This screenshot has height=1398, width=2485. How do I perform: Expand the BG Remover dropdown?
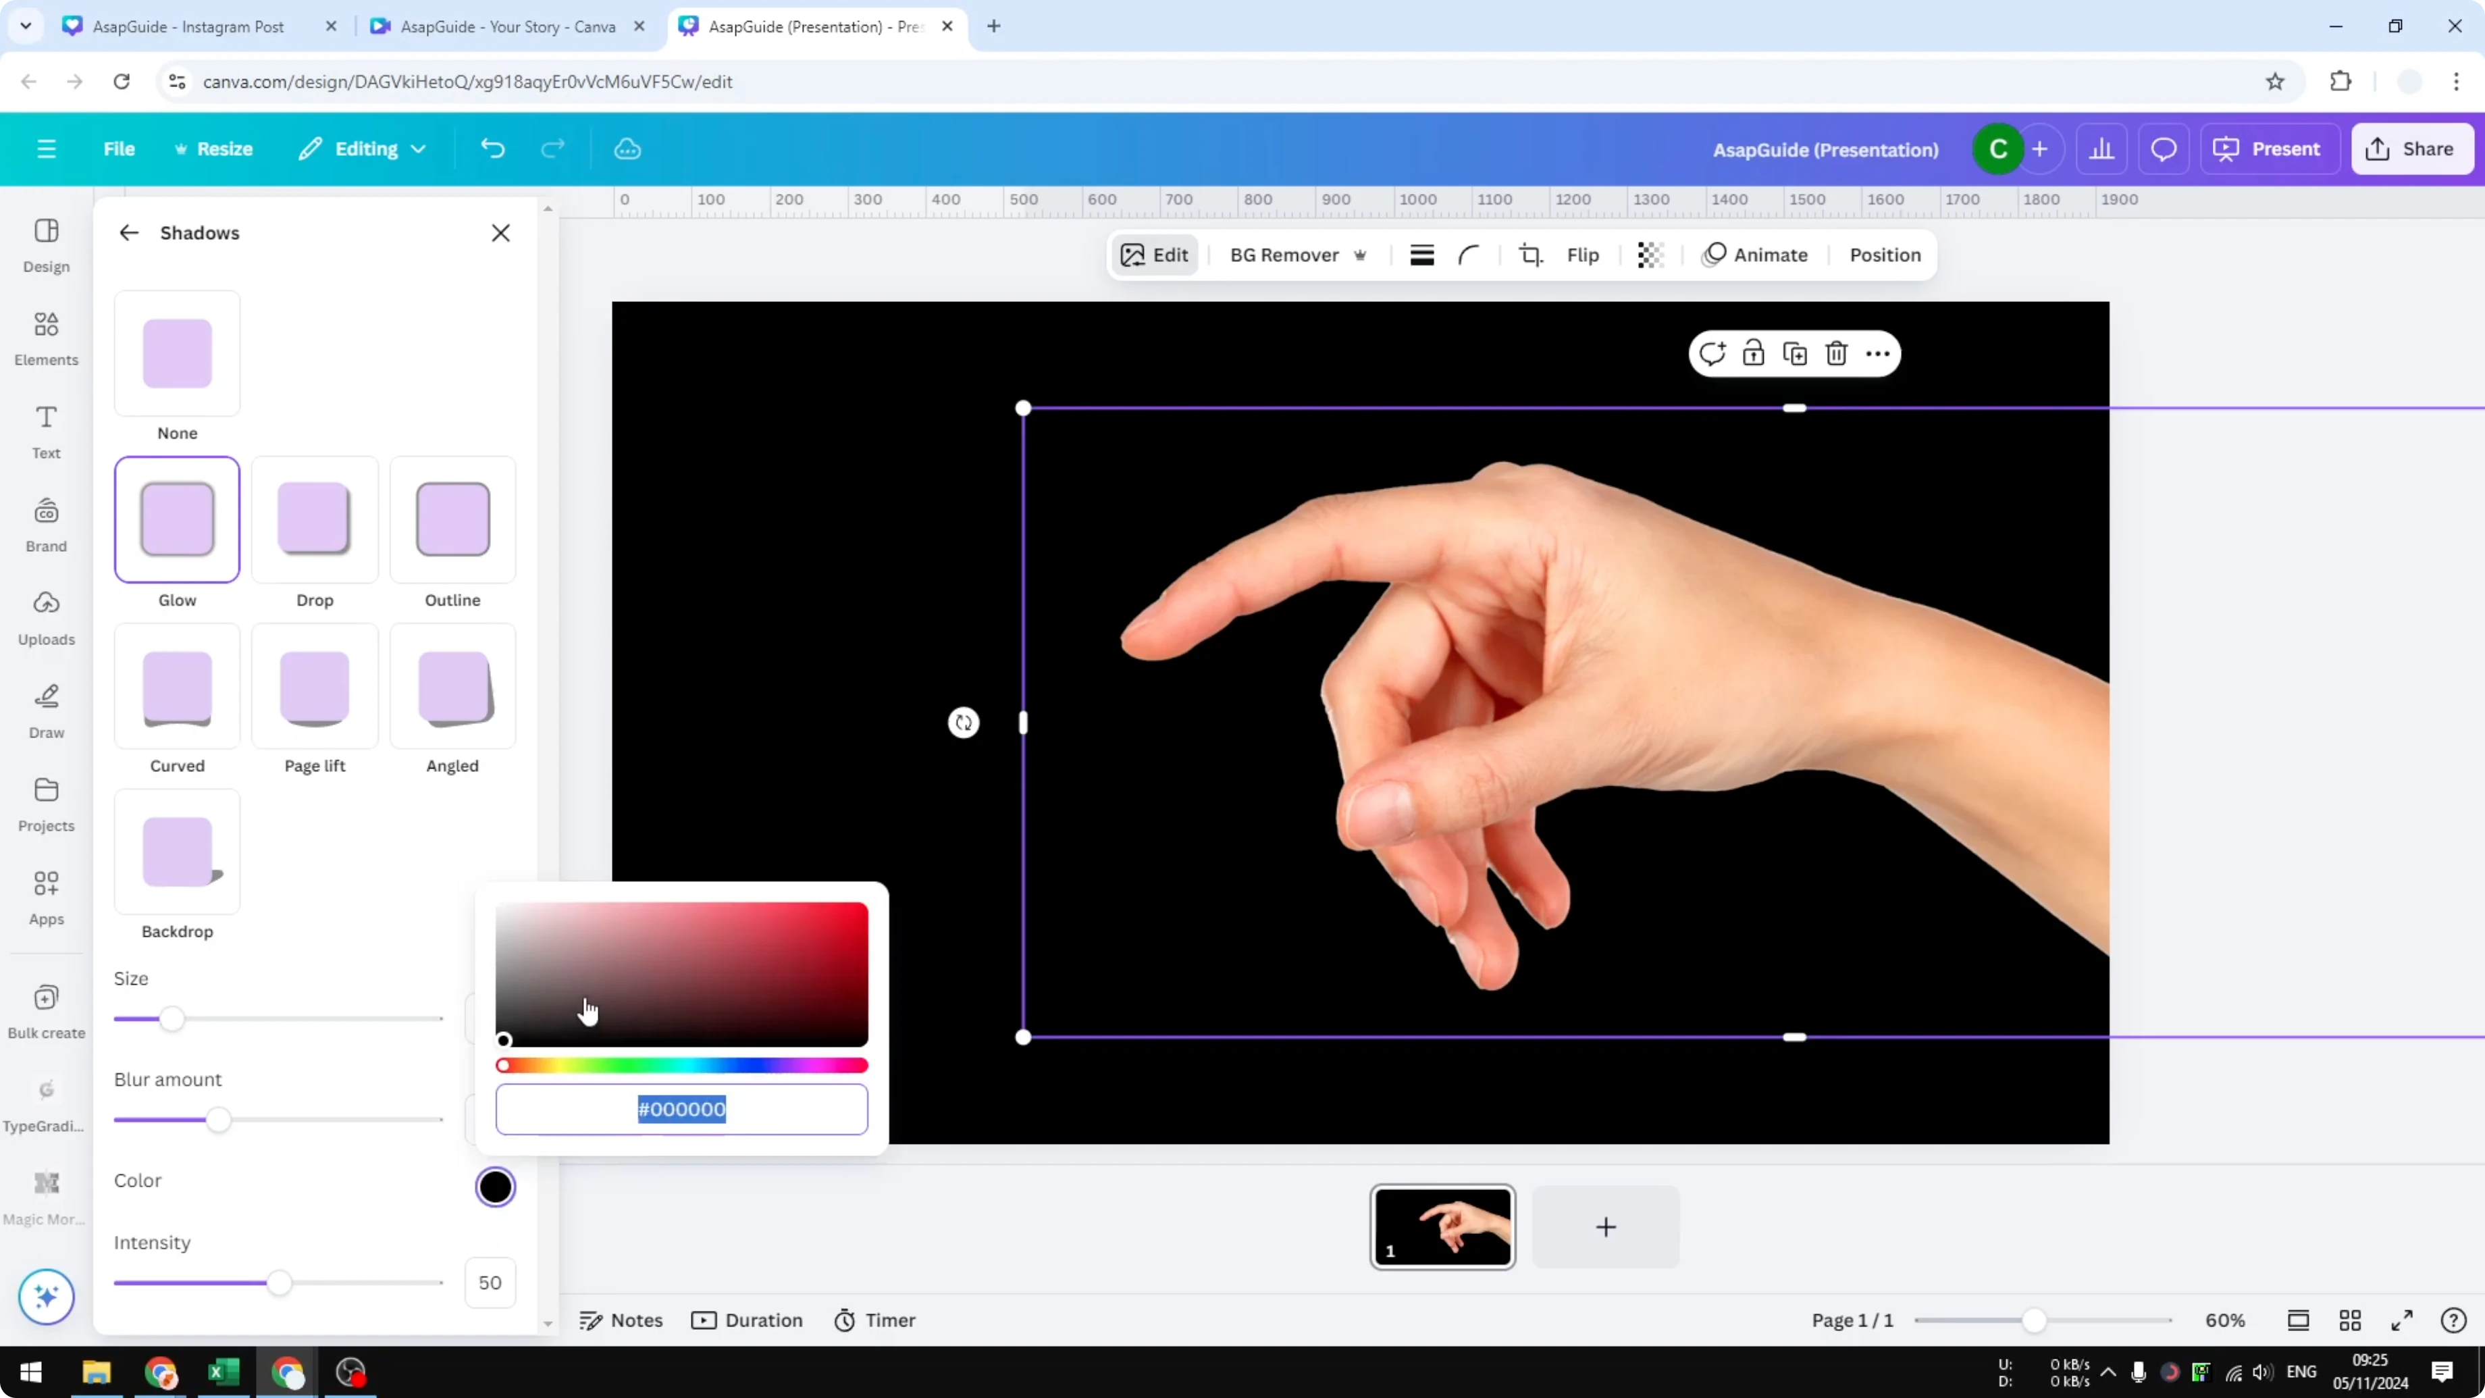1360,255
